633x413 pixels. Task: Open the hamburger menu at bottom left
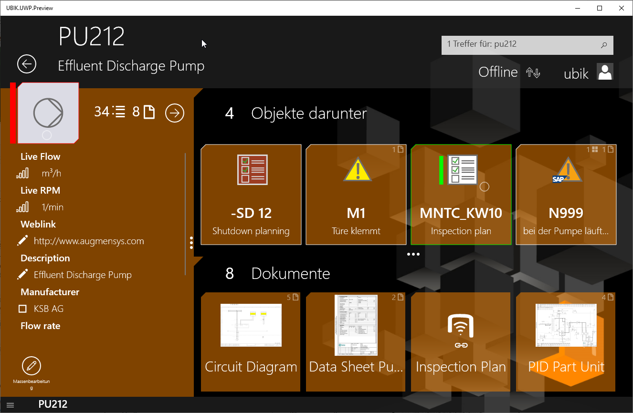[x=10, y=405]
